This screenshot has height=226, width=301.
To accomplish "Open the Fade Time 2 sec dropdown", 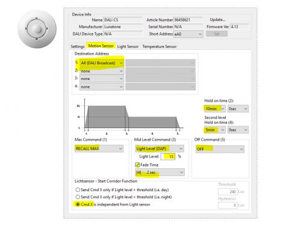I will click(x=160, y=172).
